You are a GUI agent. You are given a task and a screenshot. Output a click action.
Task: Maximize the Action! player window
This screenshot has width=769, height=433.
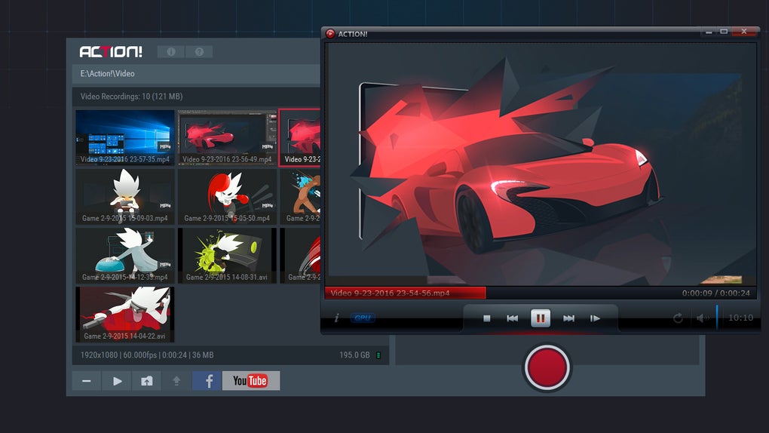[724, 32]
